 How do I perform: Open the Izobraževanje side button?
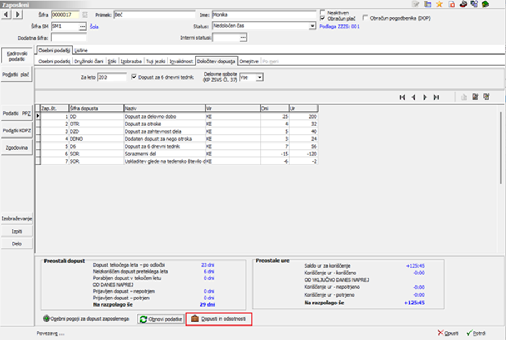point(17,219)
